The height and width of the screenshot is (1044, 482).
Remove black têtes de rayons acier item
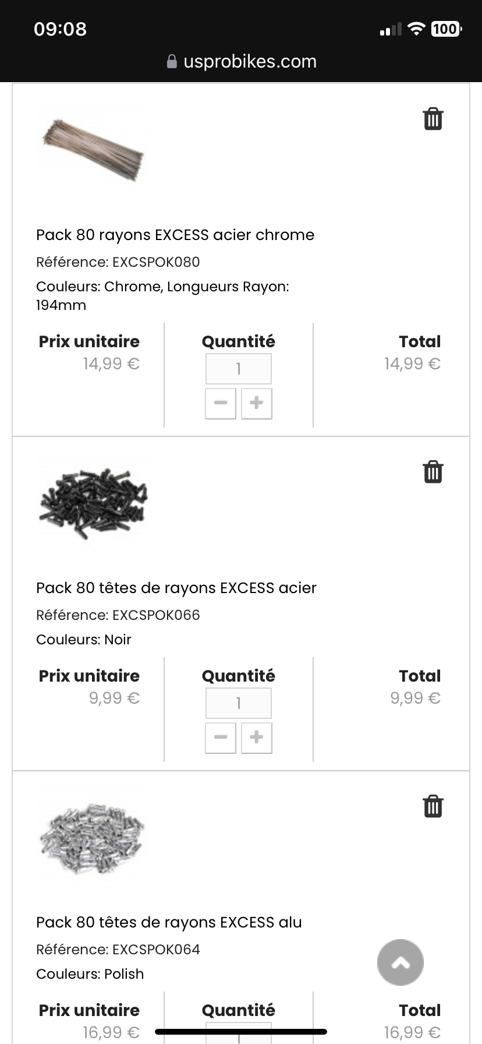coord(433,472)
